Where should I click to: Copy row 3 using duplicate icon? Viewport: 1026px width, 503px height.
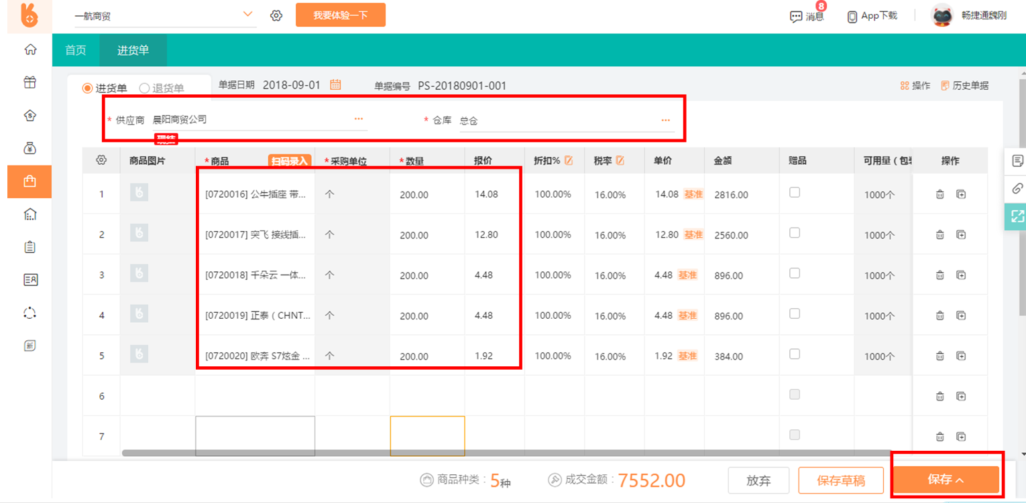click(x=961, y=275)
